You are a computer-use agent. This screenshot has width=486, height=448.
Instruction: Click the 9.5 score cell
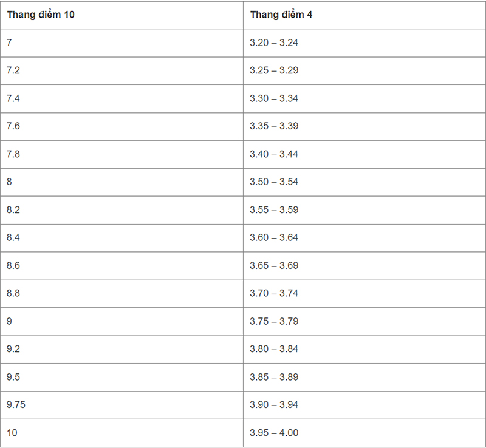122,378
